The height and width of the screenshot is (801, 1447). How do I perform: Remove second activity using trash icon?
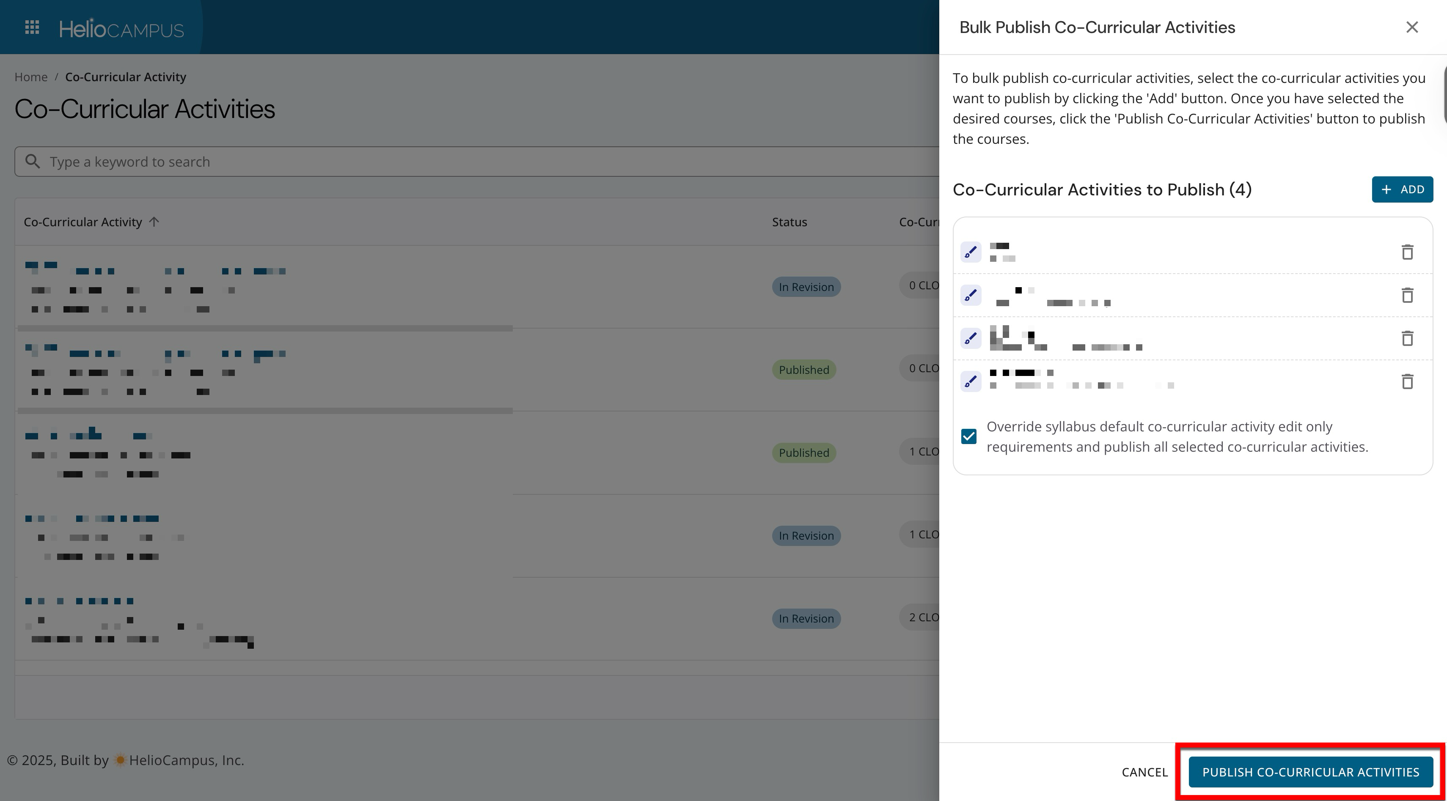pyautogui.click(x=1406, y=295)
